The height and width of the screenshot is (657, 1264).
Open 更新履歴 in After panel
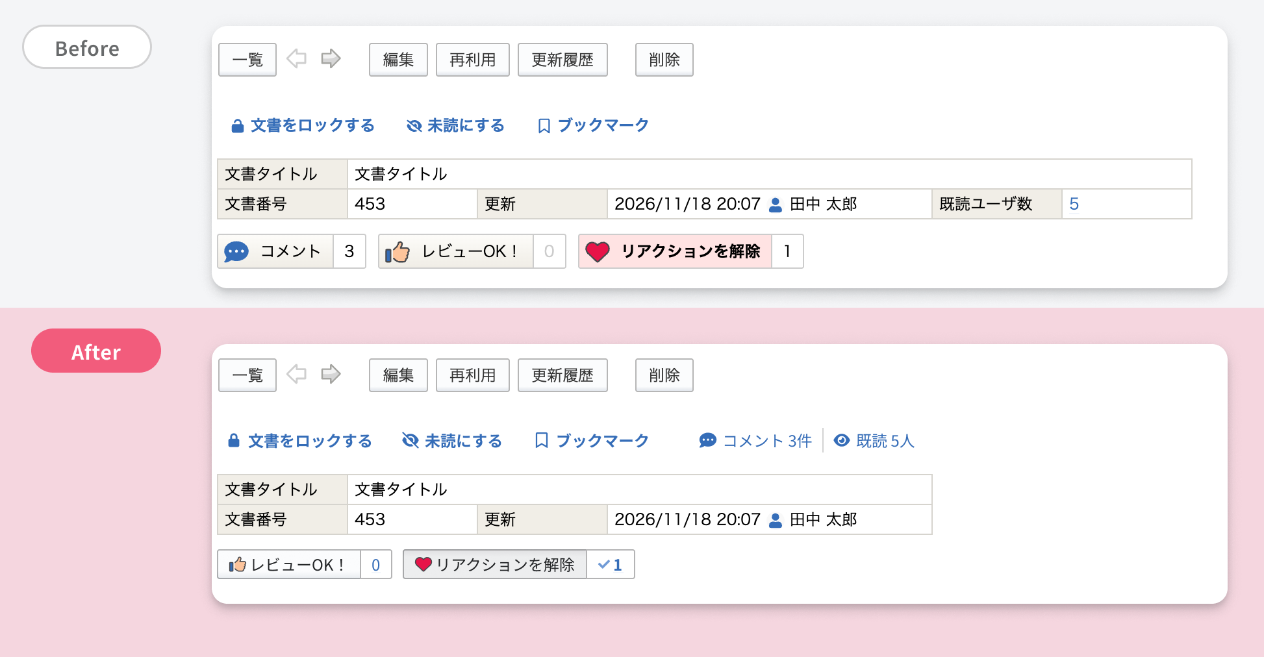coord(562,375)
